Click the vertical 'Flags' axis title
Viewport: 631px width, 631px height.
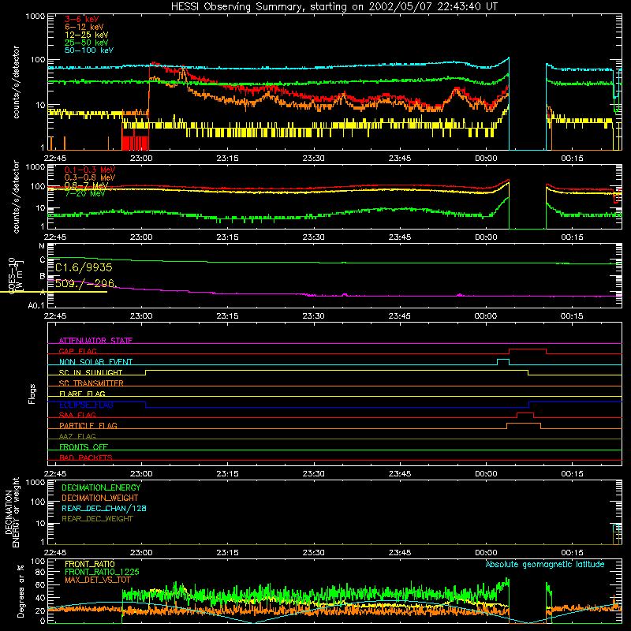click(32, 394)
